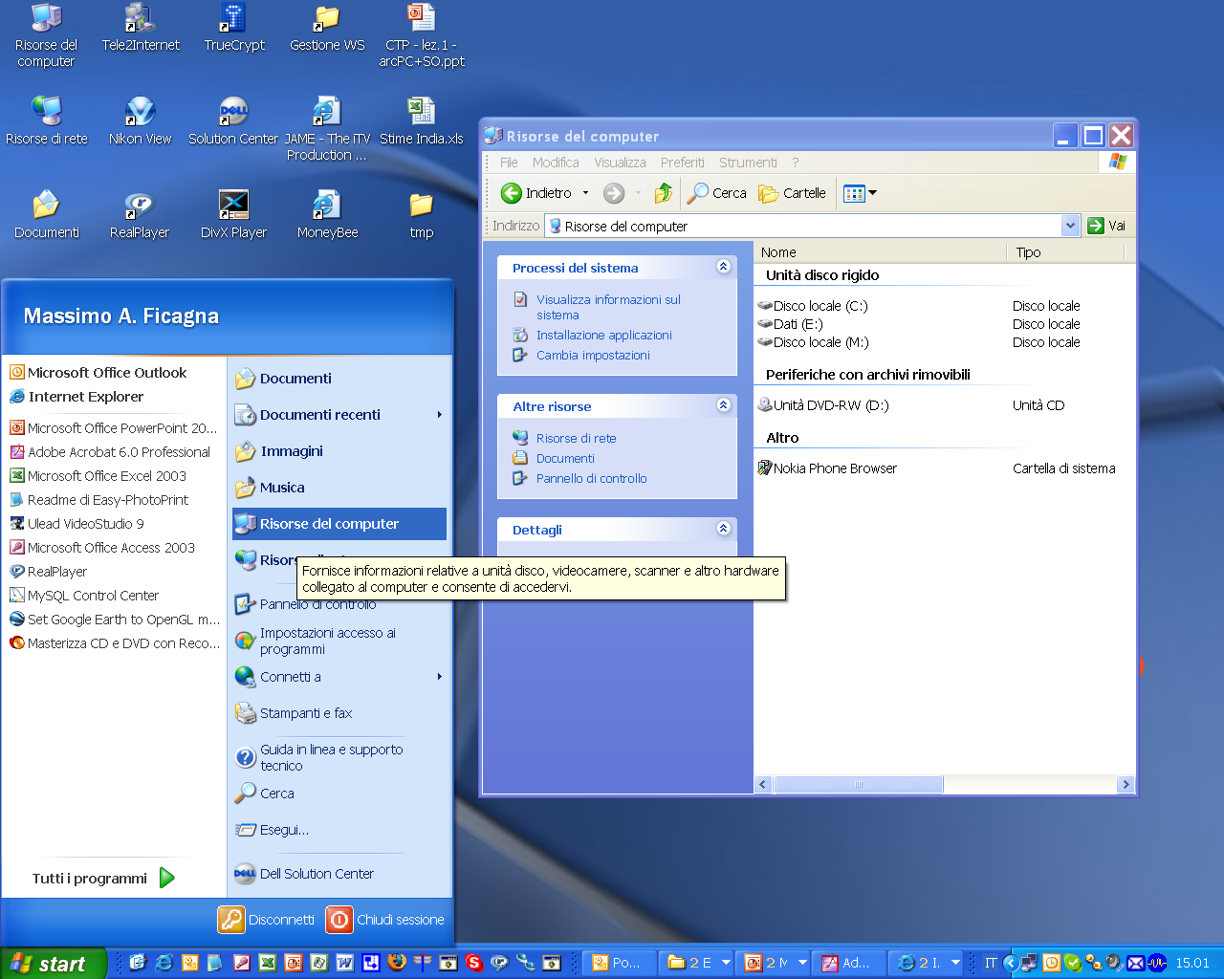Open Stime India.xls desktop file
Screen dimensions: 1224x979
coord(421,121)
